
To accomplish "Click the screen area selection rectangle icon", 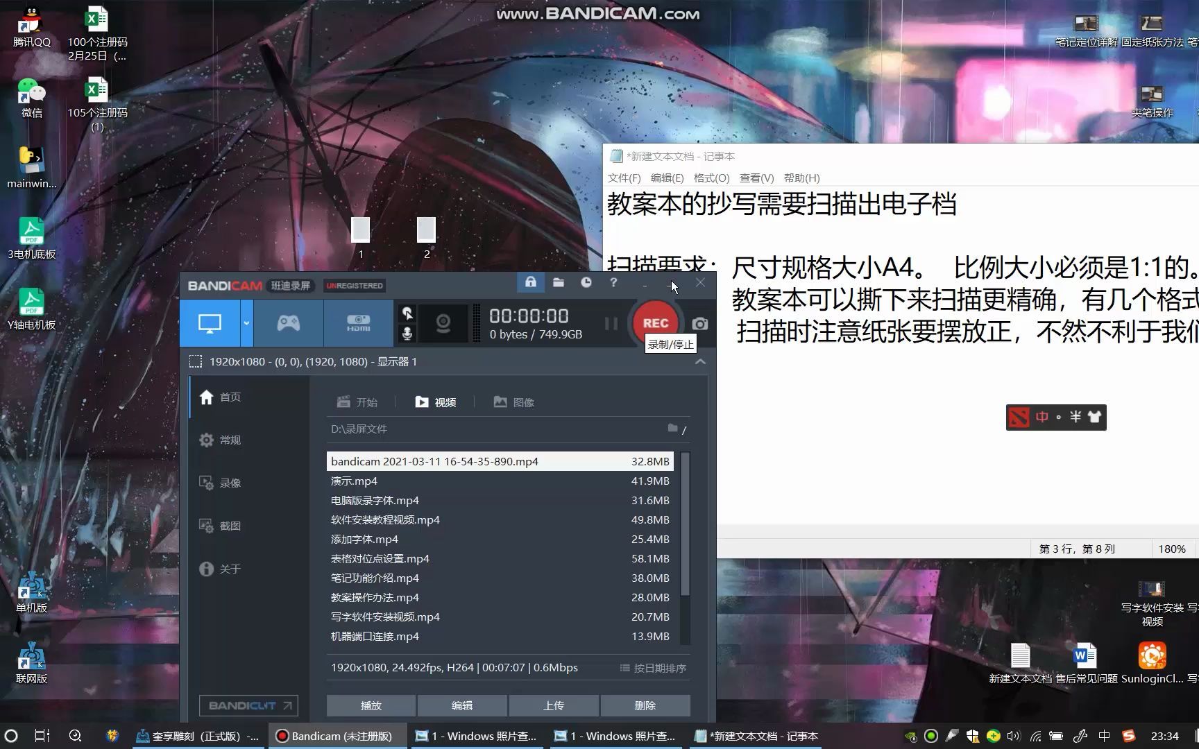I will 196,361.
